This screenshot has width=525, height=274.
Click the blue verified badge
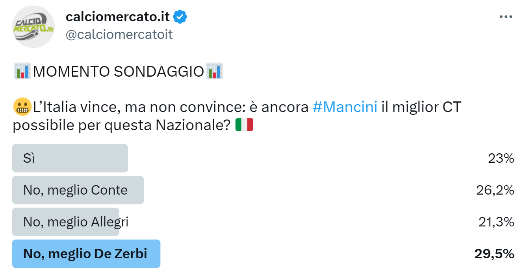(x=180, y=17)
